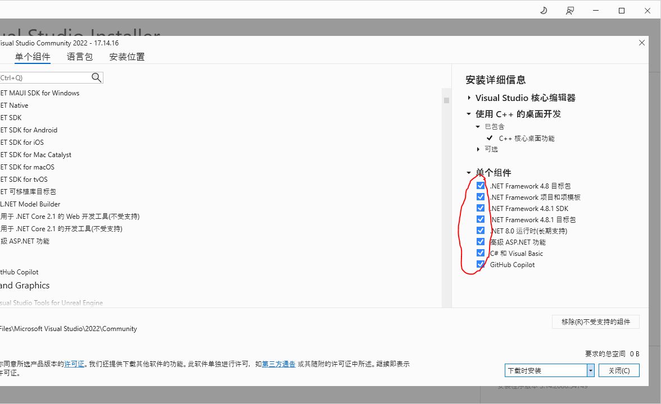
Task: Collapse 使用 C++ 的桌面开发 section
Action: 469,114
